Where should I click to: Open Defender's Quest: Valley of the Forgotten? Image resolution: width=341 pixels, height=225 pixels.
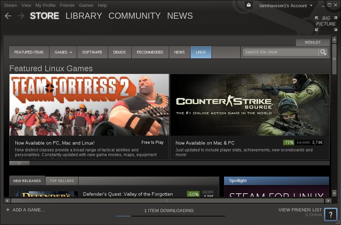128,194
